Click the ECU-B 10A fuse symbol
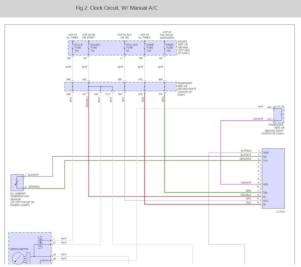 [x=73, y=48]
